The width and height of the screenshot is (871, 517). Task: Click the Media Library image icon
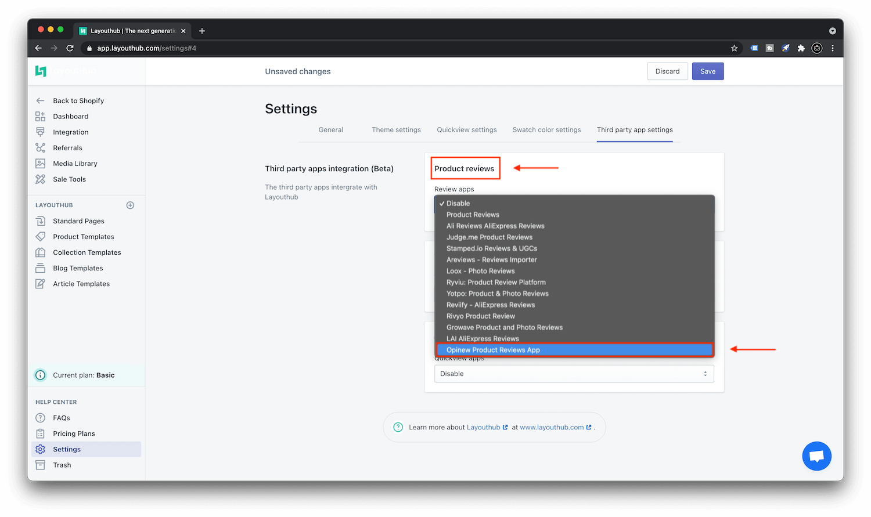click(x=40, y=163)
